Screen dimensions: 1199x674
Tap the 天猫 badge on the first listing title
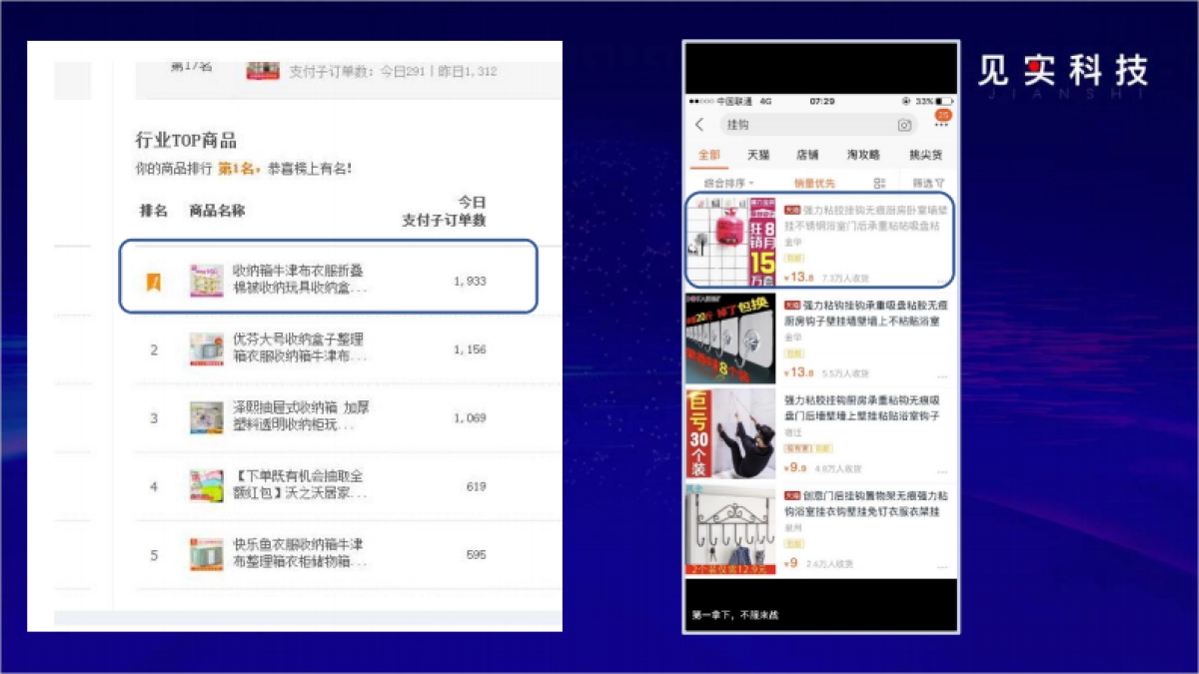[793, 209]
